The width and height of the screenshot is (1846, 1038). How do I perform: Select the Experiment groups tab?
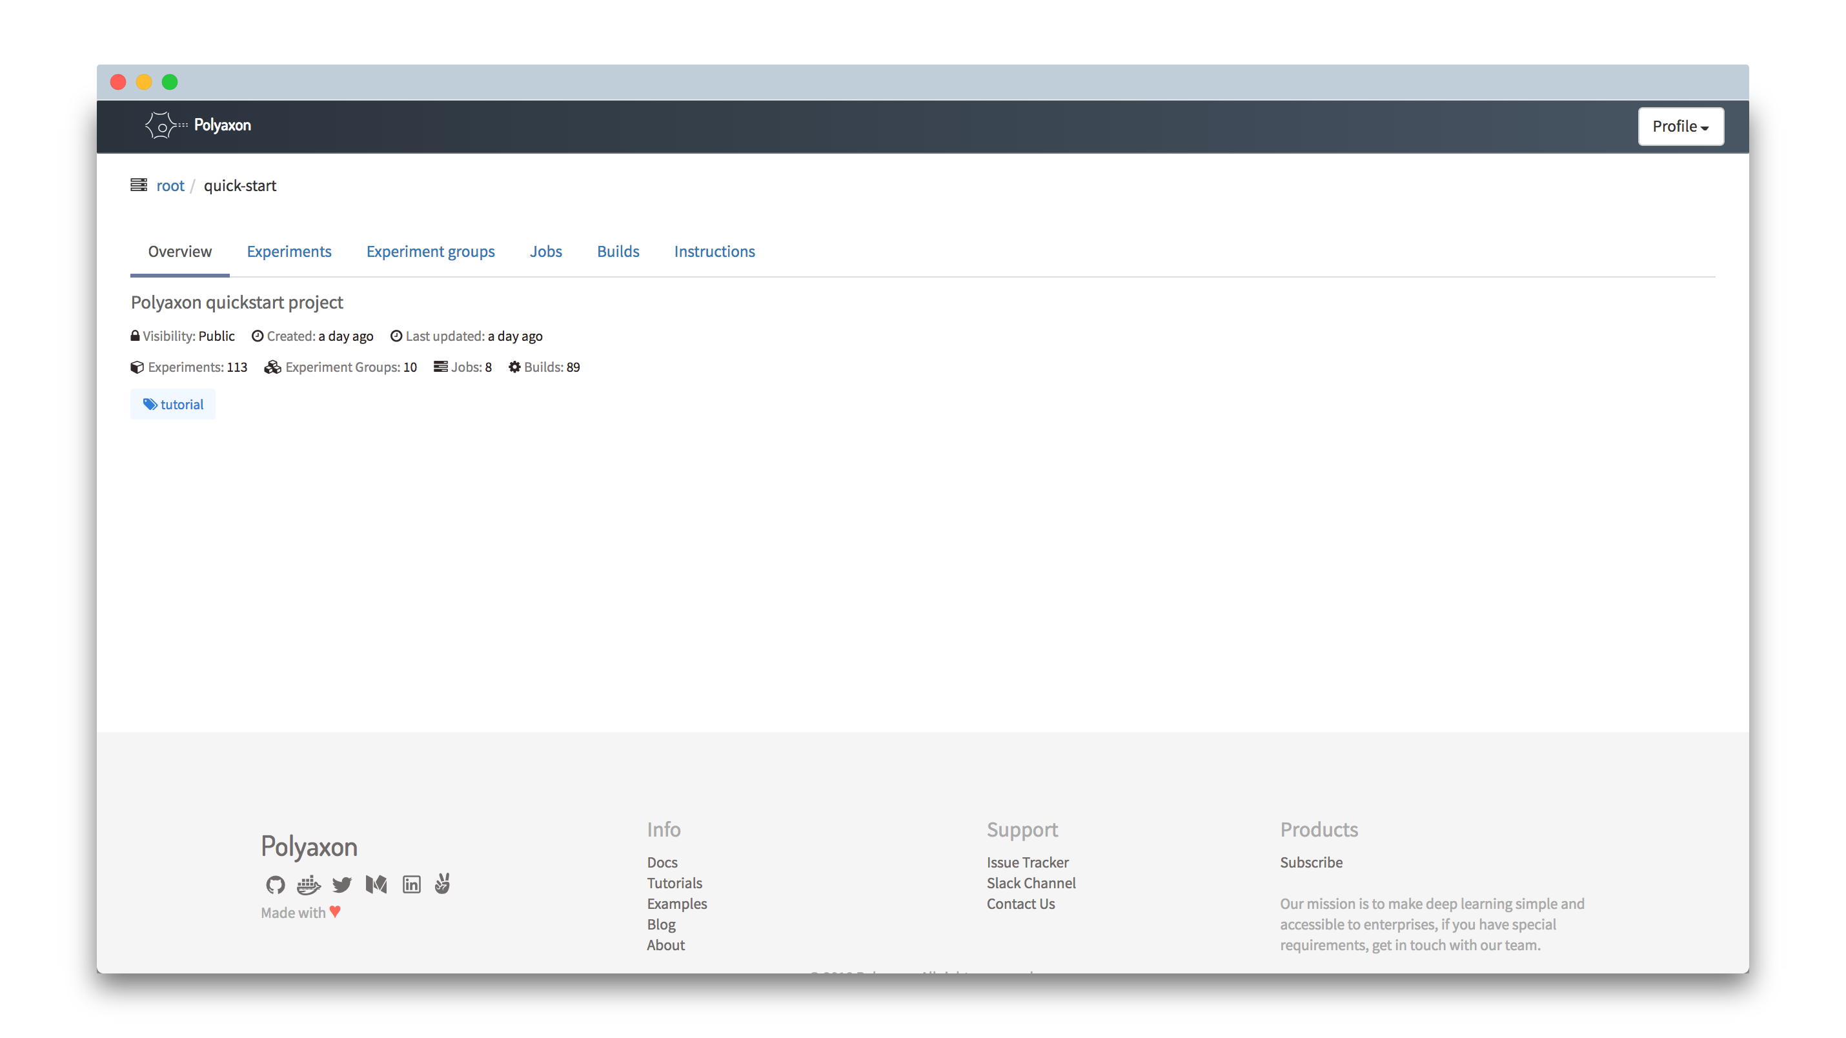(430, 251)
